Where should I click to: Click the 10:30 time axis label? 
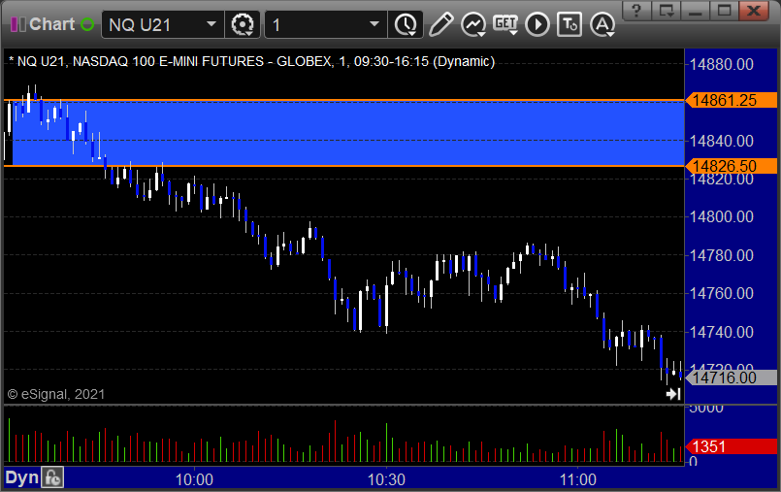pyautogui.click(x=386, y=479)
